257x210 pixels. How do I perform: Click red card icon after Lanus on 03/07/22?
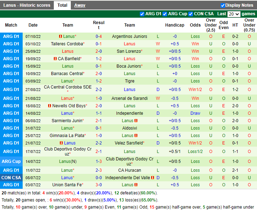point(136,185)
